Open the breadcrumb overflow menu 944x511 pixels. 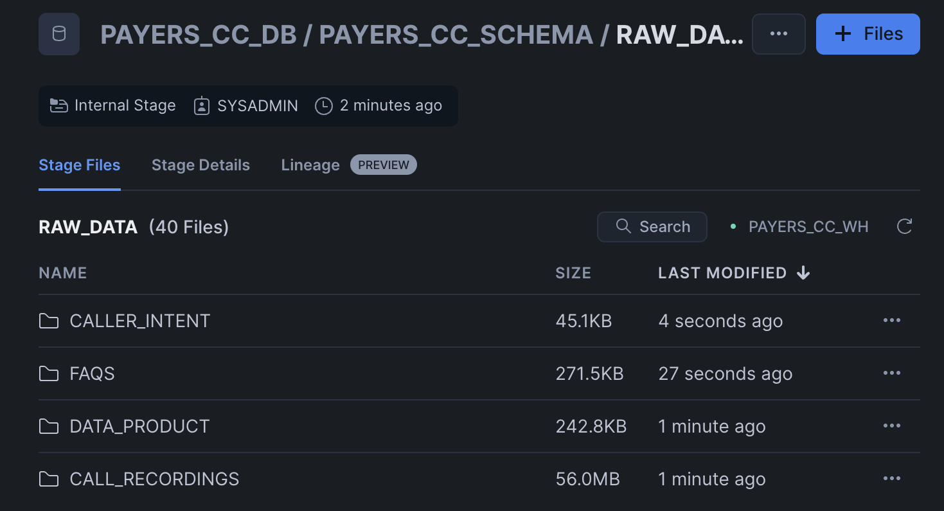(x=778, y=33)
